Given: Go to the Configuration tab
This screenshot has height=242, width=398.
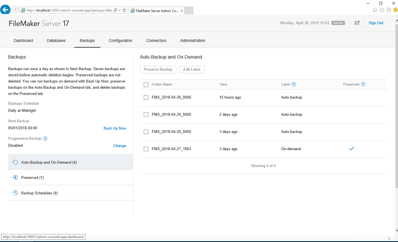Looking at the screenshot, I should pos(120,41).
